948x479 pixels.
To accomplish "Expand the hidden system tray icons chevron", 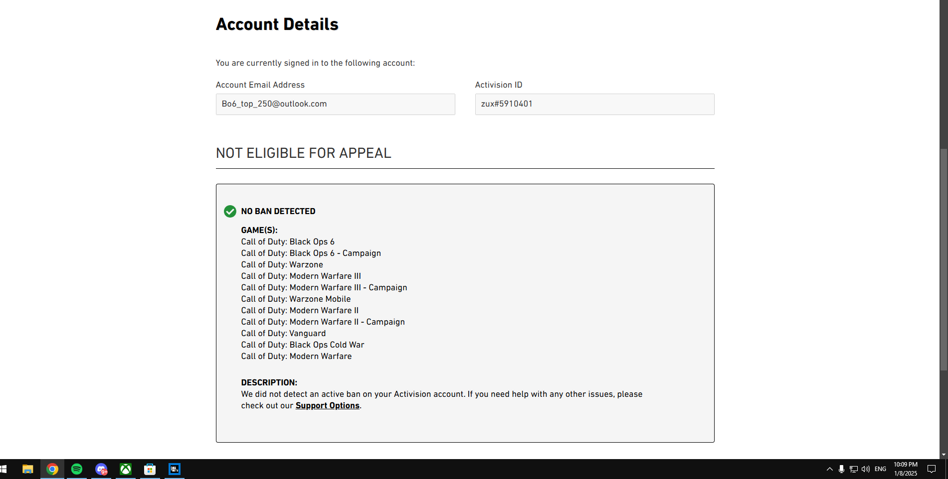I will click(x=830, y=469).
